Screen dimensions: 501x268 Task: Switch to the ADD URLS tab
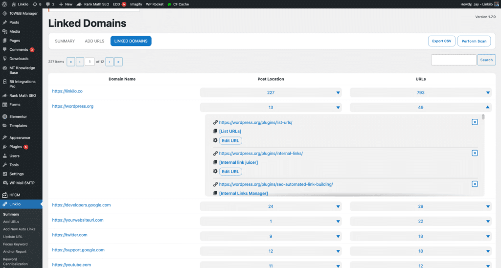(x=94, y=41)
